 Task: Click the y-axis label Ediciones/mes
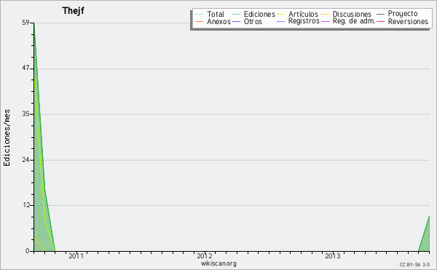coord(7,138)
